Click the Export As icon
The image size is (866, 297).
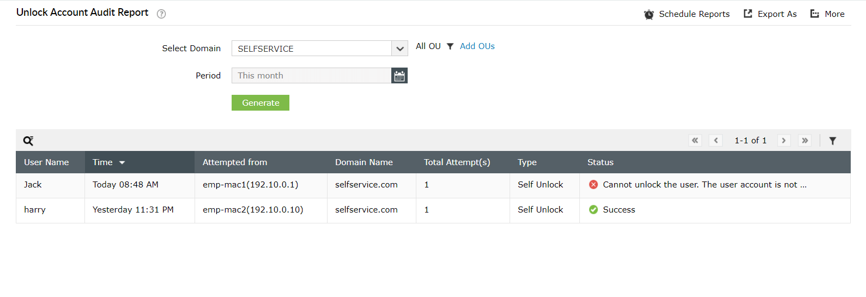click(748, 14)
